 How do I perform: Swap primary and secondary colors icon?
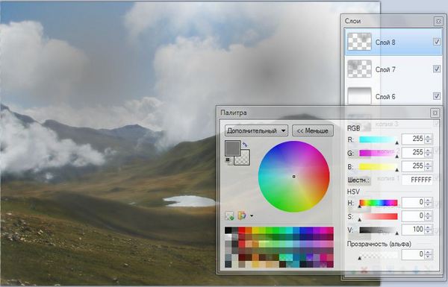[245, 145]
